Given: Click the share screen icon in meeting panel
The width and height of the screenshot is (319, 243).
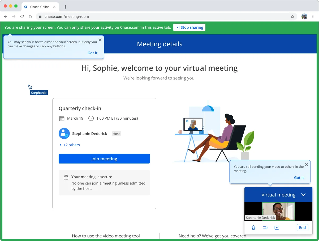Looking at the screenshot, I should click(x=277, y=228).
